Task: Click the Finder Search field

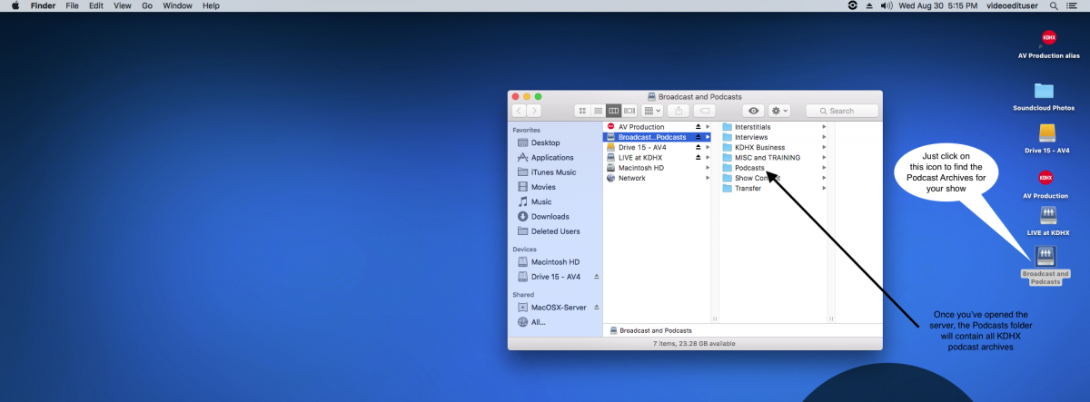Action: pyautogui.click(x=842, y=111)
